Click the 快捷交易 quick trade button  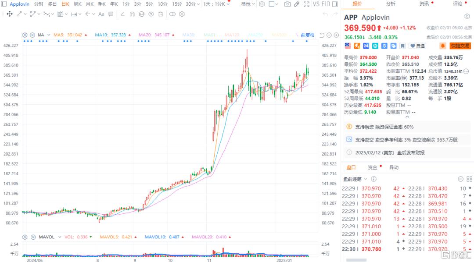point(460,46)
